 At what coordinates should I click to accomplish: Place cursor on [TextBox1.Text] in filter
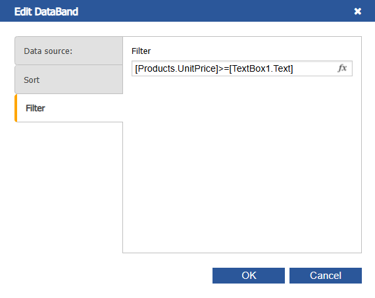tap(261, 68)
